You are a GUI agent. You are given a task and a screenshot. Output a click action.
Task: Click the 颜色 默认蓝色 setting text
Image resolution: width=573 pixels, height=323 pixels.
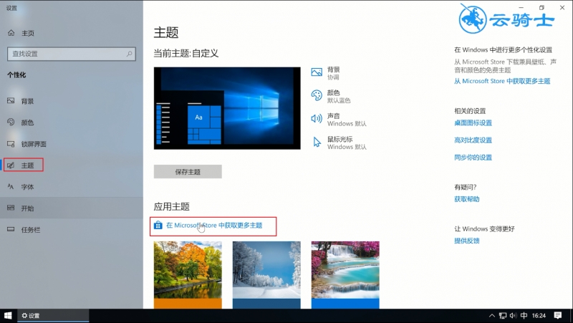pyautogui.click(x=339, y=97)
